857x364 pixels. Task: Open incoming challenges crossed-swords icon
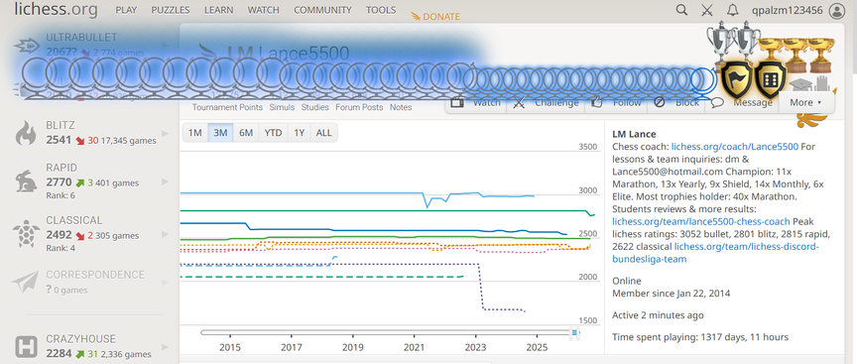pos(707,10)
